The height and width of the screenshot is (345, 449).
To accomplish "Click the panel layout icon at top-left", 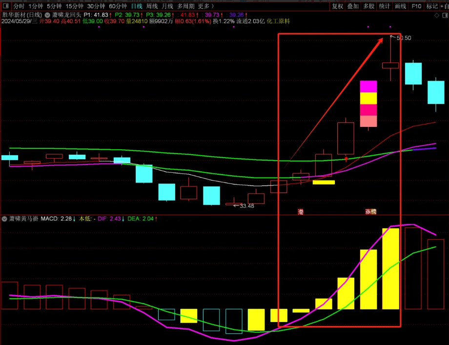I will (5, 6).
